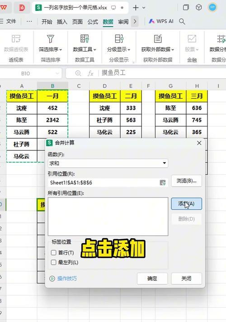This screenshot has height=322, width=226.
Task: Expand the name box B10 dropdown arrow
Action: point(57,73)
